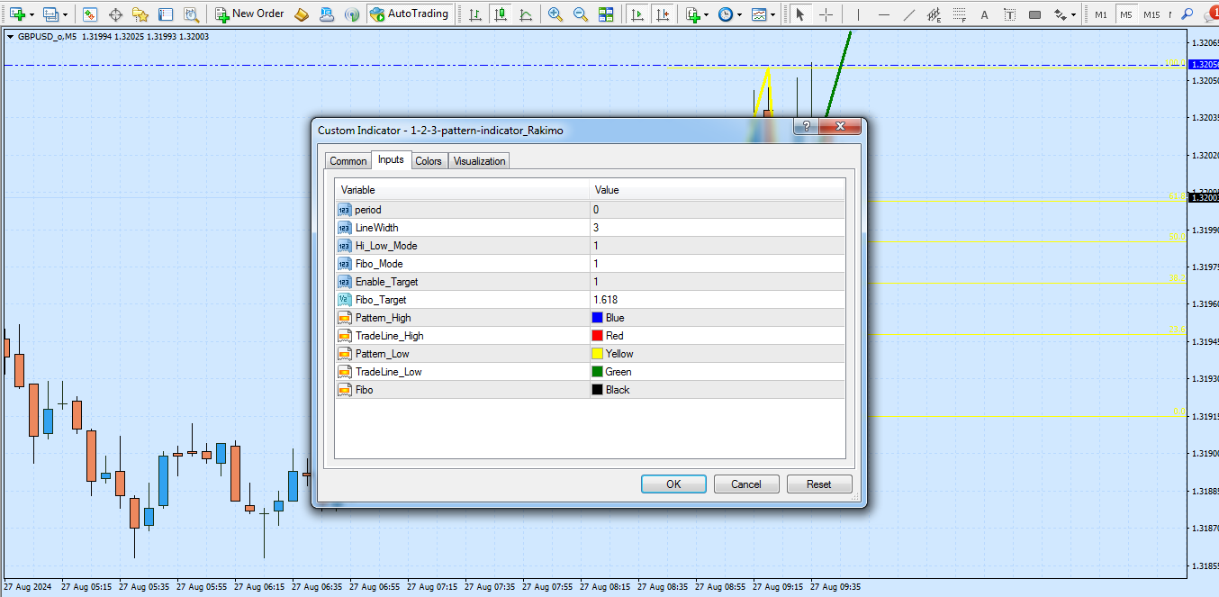Expand the indicators list dropdown arrow
The height and width of the screenshot is (597, 1219).
pyautogui.click(x=708, y=15)
